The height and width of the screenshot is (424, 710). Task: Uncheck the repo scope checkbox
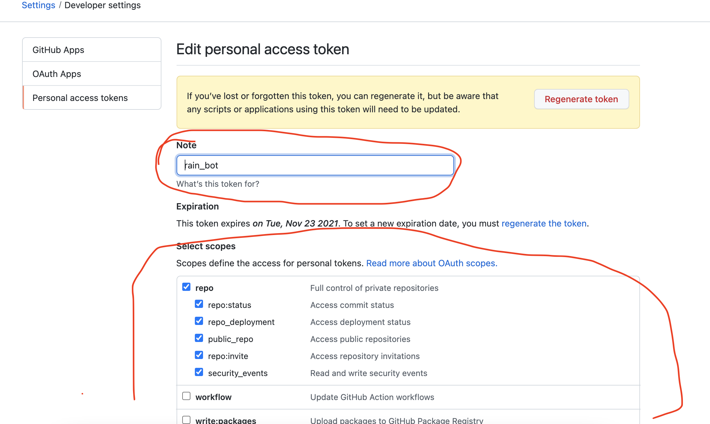point(186,287)
